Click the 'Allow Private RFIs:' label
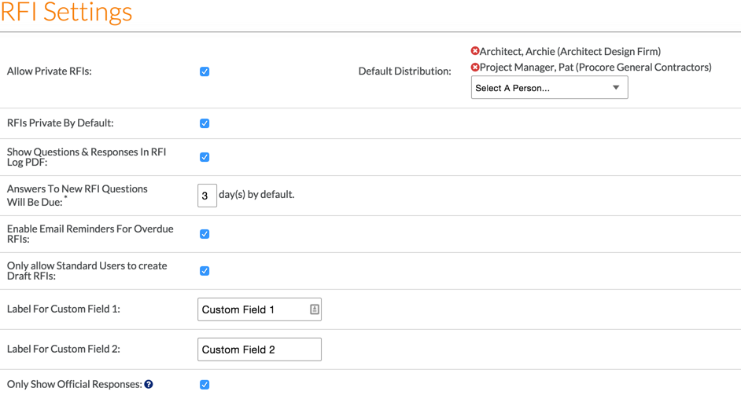Viewport: 741px width, 399px height. [x=49, y=71]
